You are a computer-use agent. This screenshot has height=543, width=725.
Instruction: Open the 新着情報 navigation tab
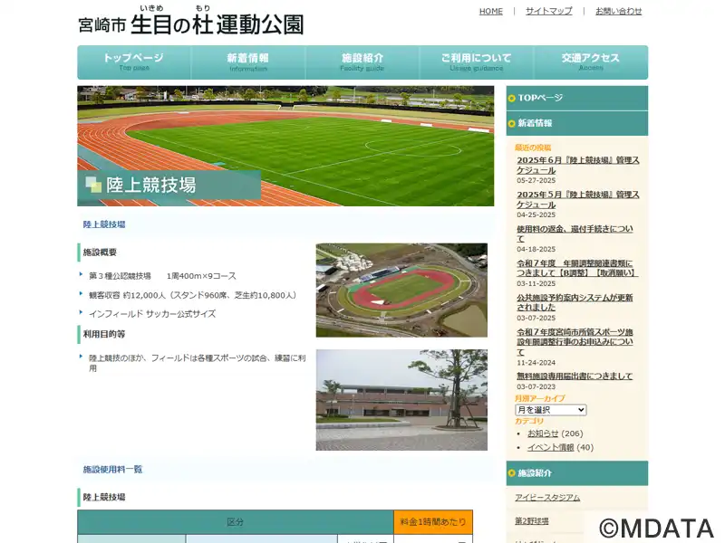[x=248, y=62]
